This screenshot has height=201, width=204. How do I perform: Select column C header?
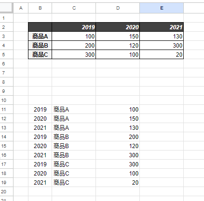pyautogui.click(x=74, y=8)
